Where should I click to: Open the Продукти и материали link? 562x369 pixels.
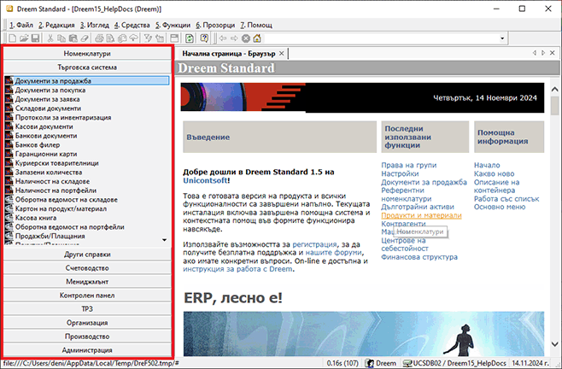[421, 215]
